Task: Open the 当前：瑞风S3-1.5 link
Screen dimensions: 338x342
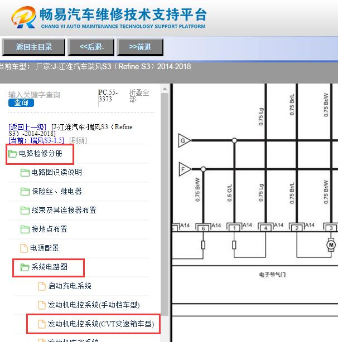Action: 36,140
